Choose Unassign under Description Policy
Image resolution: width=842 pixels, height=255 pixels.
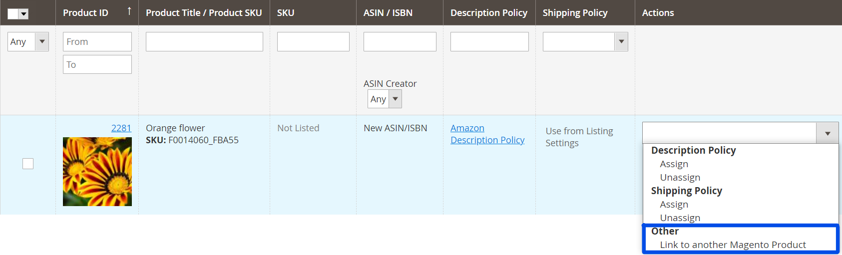point(680,178)
